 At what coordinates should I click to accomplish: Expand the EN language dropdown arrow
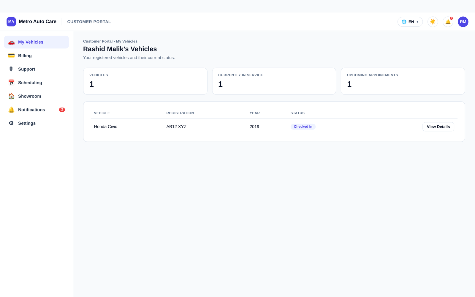(x=417, y=22)
